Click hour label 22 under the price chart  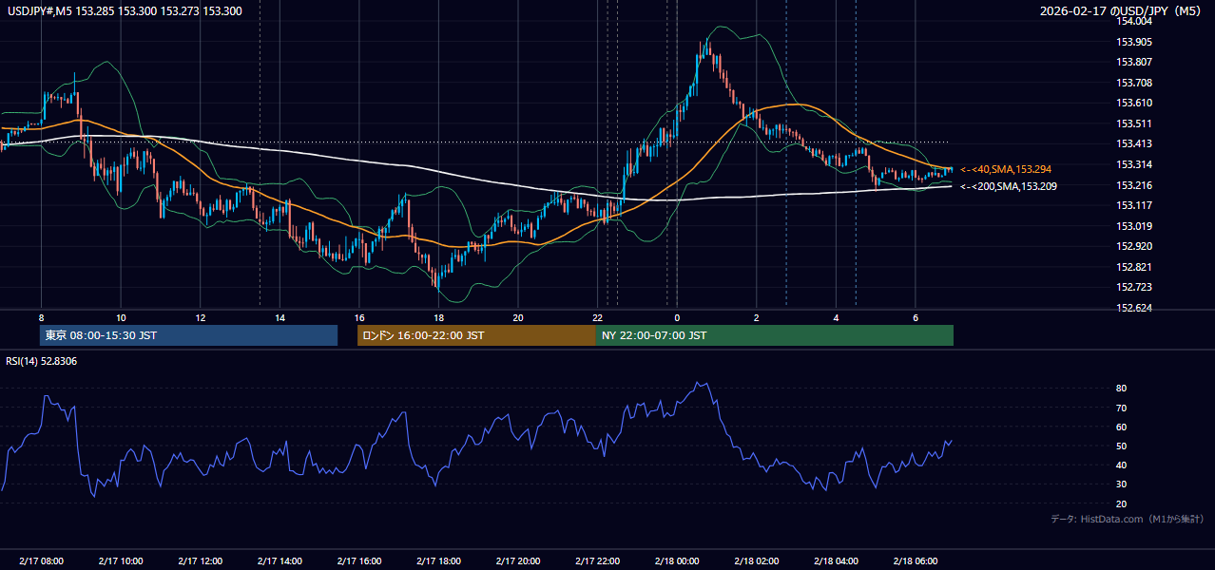click(x=597, y=317)
